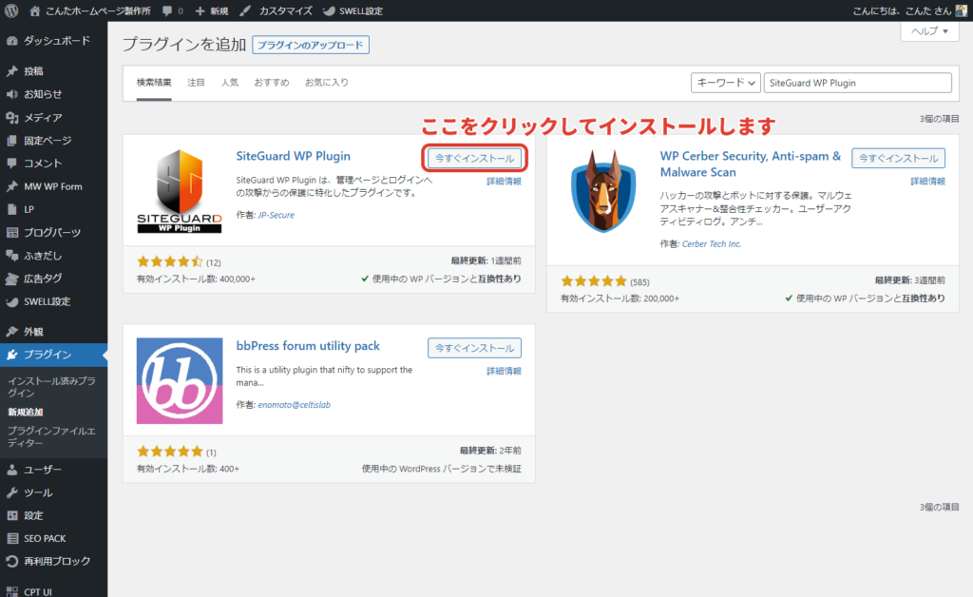
Task: Open the ユーザー icon in sidebar
Action: pos(11,470)
